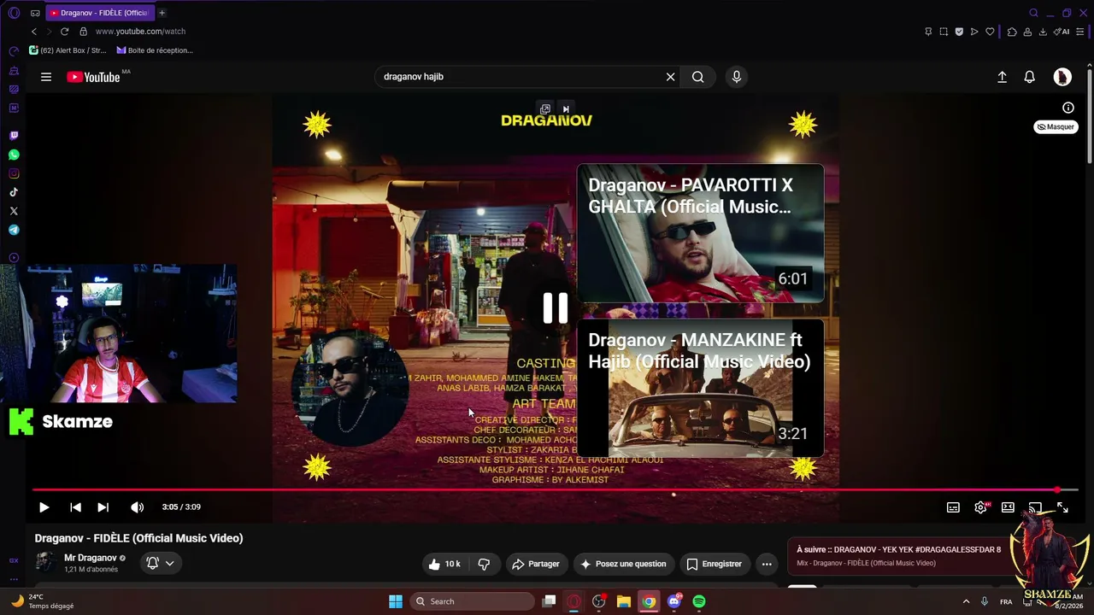Open Instagram in the Opera sidebar
The image size is (1094, 615).
point(14,173)
